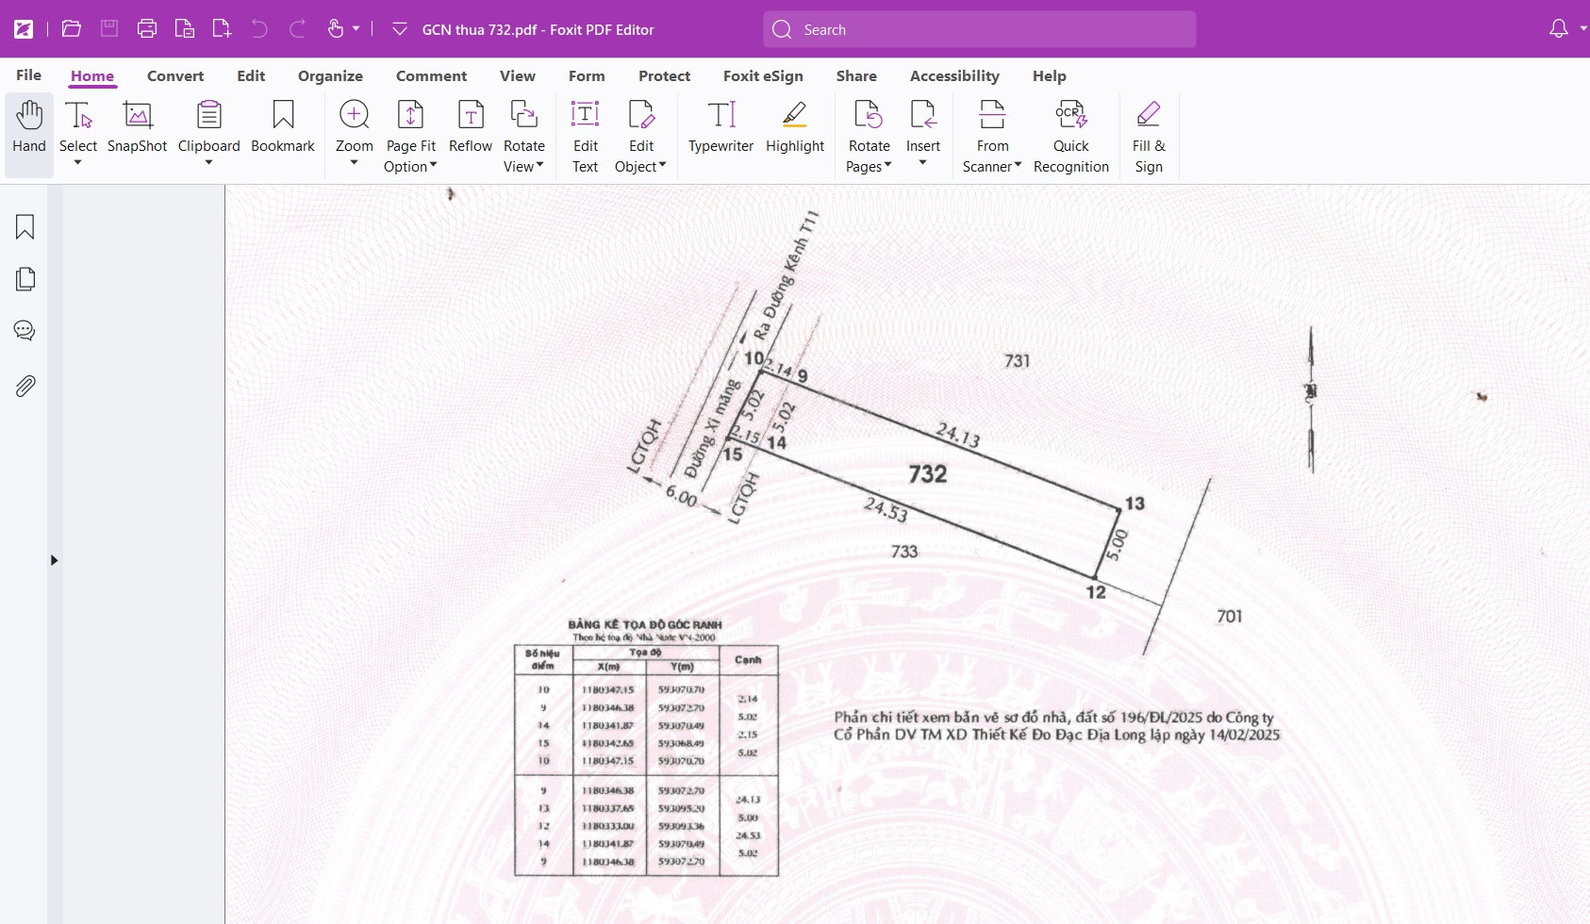Click the Redo arrow
Viewport: 1590px width, 924px height.
(297, 29)
